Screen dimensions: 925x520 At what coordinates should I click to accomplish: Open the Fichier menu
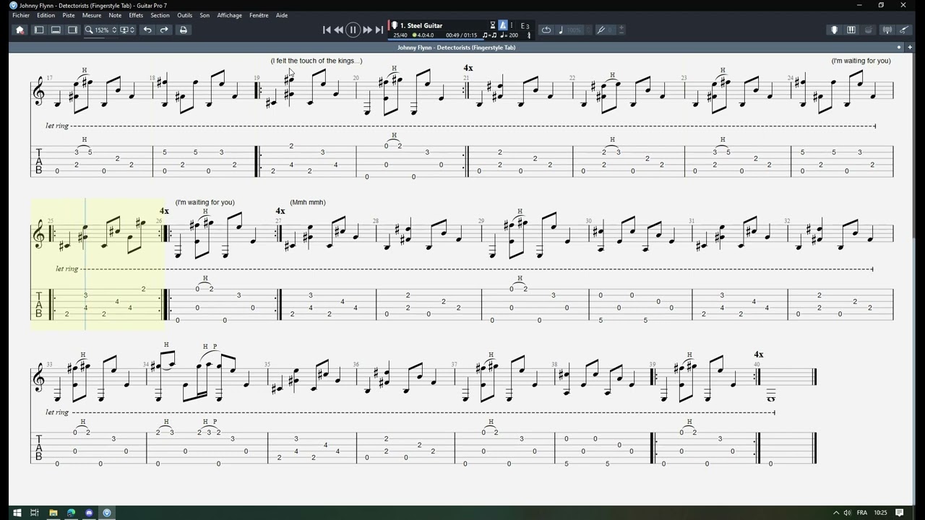pos(21,15)
